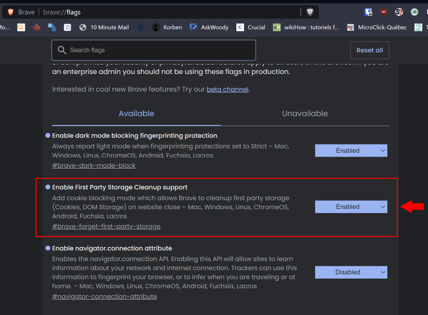428x315 pixels.
Task: Open the AskWoody bookmark
Action: tap(209, 27)
